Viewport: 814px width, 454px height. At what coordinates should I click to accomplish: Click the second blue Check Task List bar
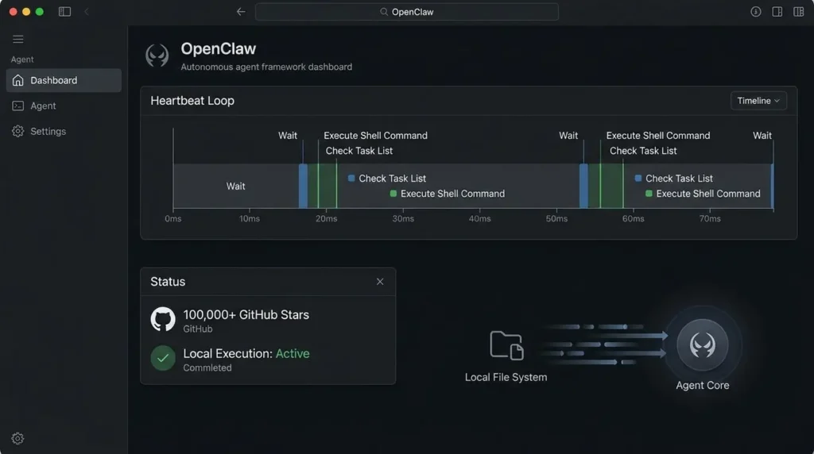coord(583,186)
